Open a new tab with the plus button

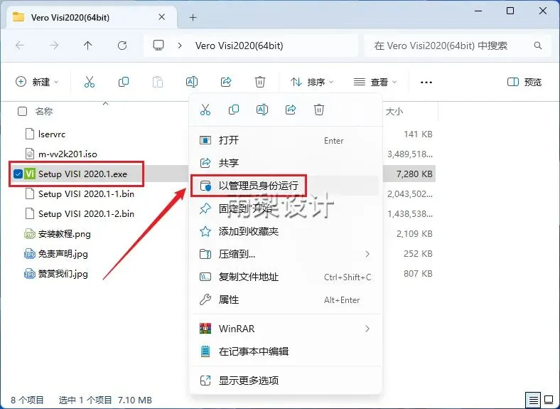click(x=193, y=17)
